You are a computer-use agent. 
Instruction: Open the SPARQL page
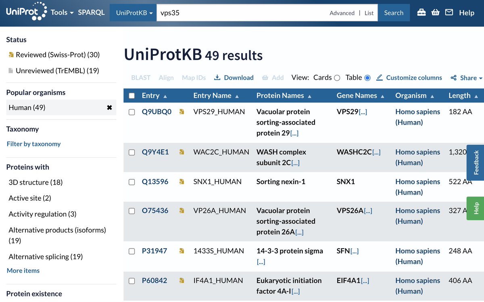(91, 12)
